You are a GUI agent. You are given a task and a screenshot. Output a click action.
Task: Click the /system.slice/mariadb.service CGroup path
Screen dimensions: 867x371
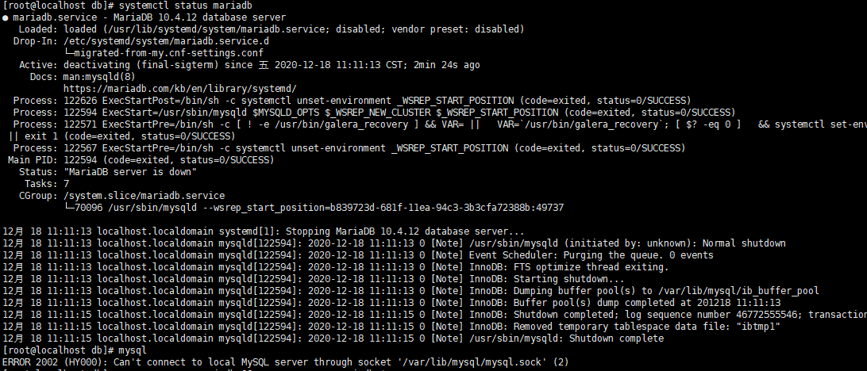coord(144,196)
